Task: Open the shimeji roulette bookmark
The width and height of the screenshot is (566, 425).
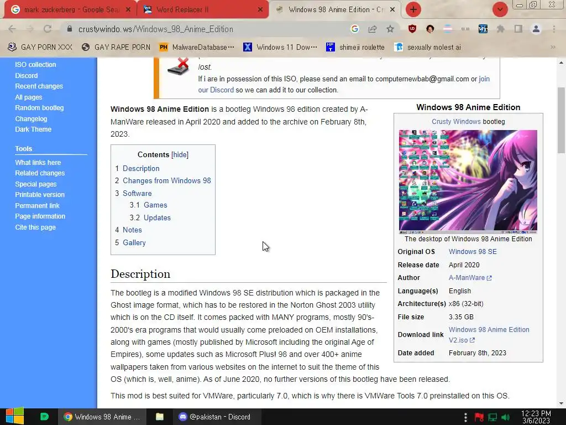Action: click(x=355, y=48)
